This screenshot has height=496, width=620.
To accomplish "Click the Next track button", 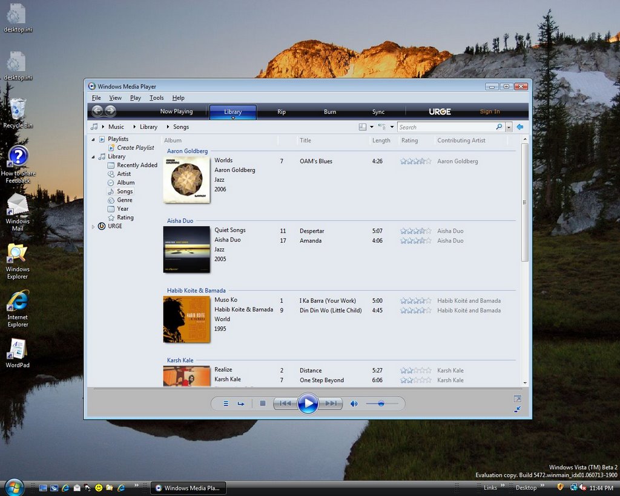I will tap(331, 403).
